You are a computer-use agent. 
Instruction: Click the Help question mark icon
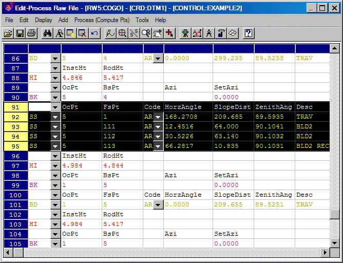[x=249, y=33]
